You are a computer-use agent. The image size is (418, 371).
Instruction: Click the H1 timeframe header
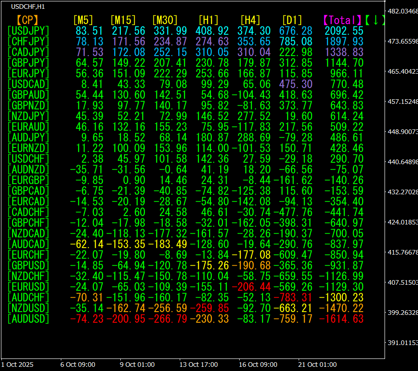click(x=208, y=20)
